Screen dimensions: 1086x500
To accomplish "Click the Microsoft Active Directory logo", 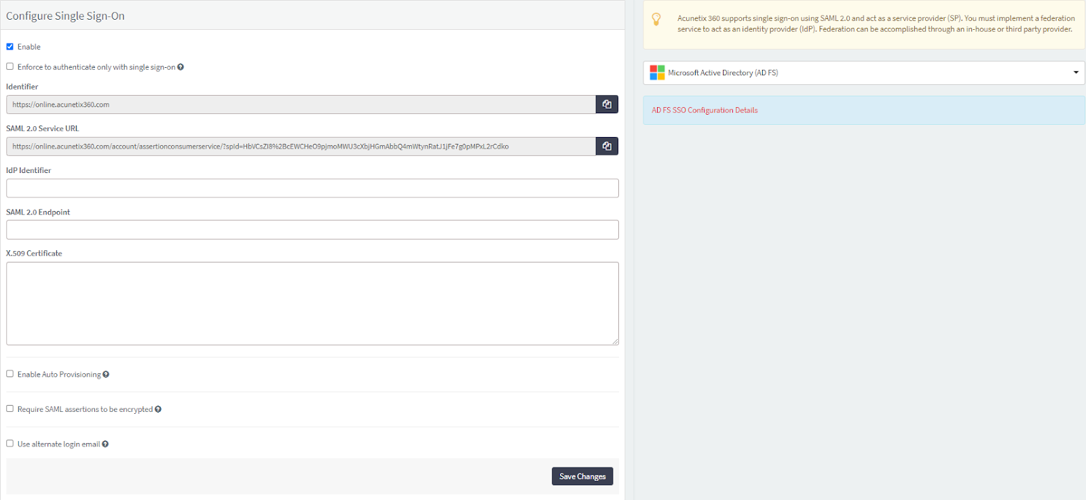I will (657, 73).
